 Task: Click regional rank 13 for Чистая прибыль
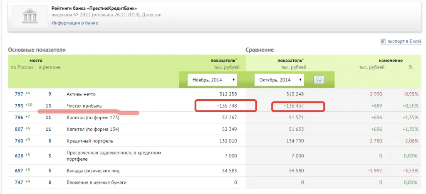click(x=48, y=106)
